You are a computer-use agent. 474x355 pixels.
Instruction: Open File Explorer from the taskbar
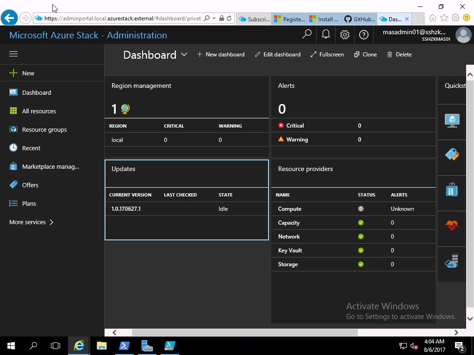coord(101,346)
